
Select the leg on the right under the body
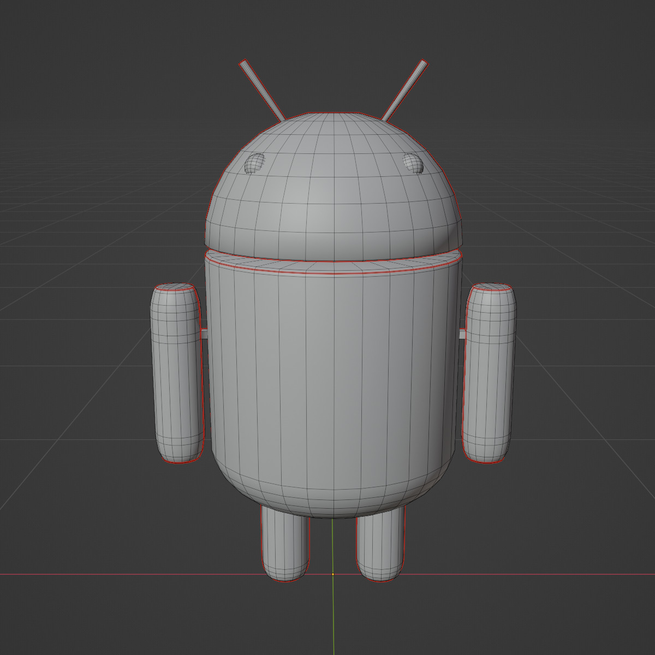[380, 543]
